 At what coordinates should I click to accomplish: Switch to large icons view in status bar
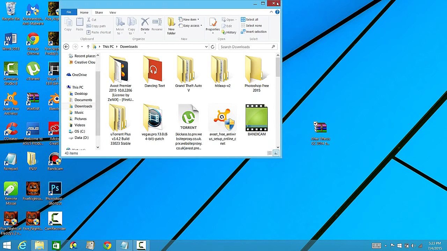point(276,153)
